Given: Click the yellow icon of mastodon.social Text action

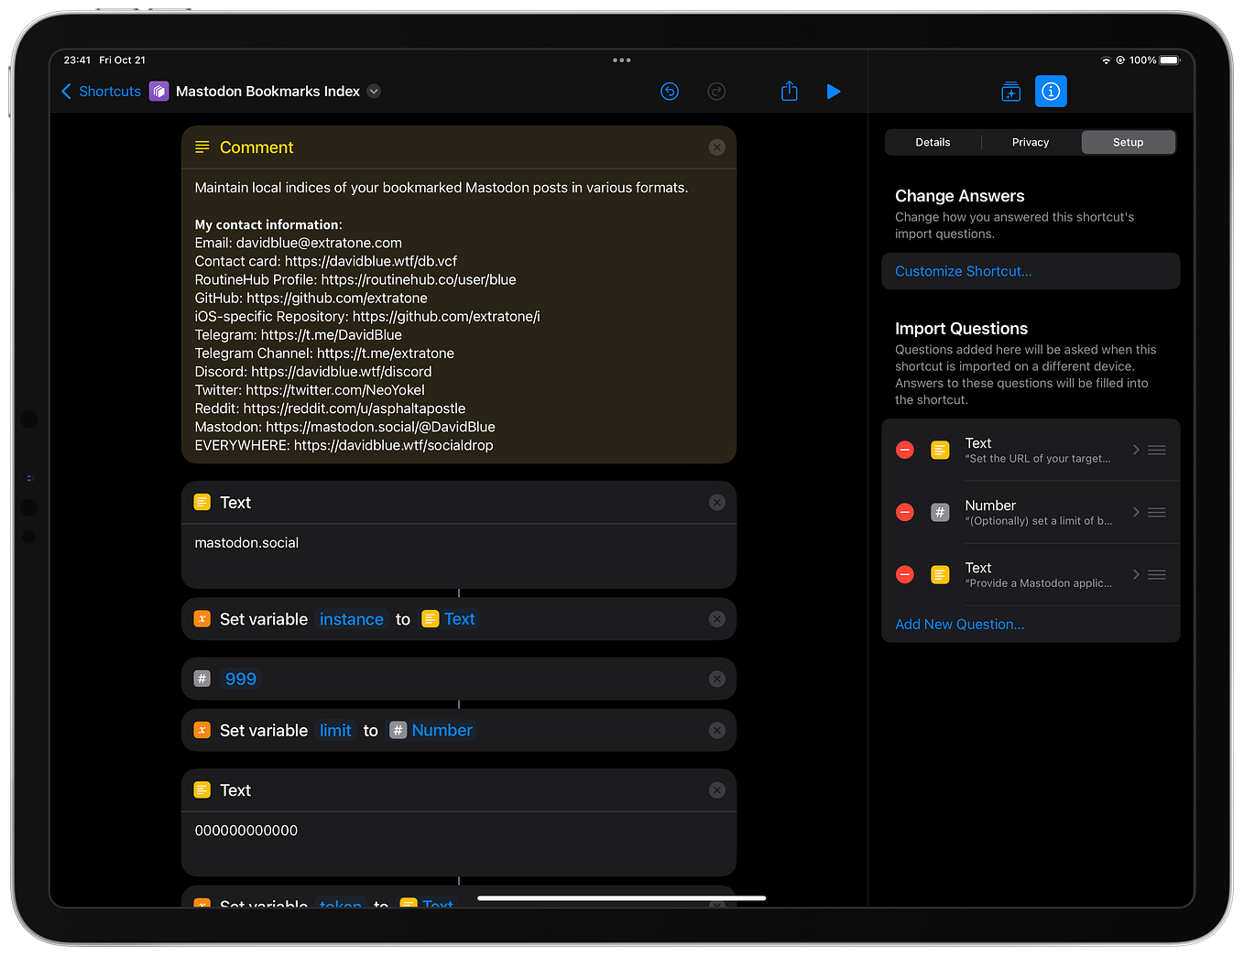Looking at the screenshot, I should 202,503.
